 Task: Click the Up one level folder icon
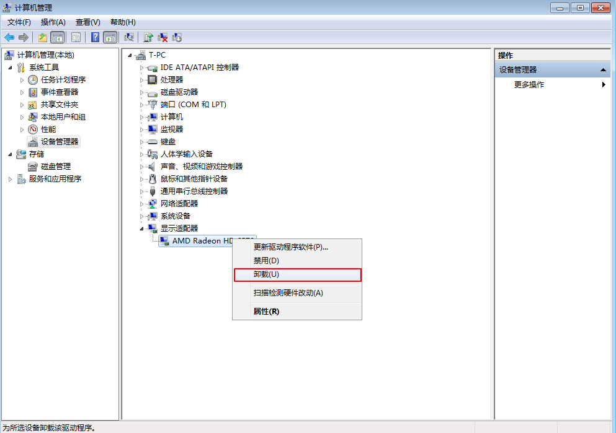(42, 38)
